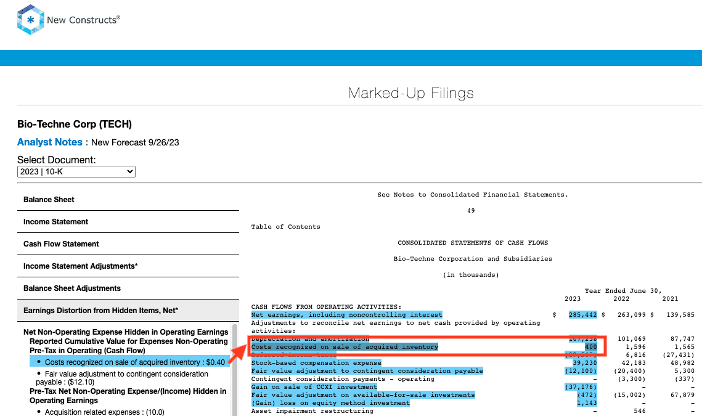The image size is (702, 416).
Task: Open the Select Document dropdown showing 2023 | 10-K
Action: click(76, 171)
